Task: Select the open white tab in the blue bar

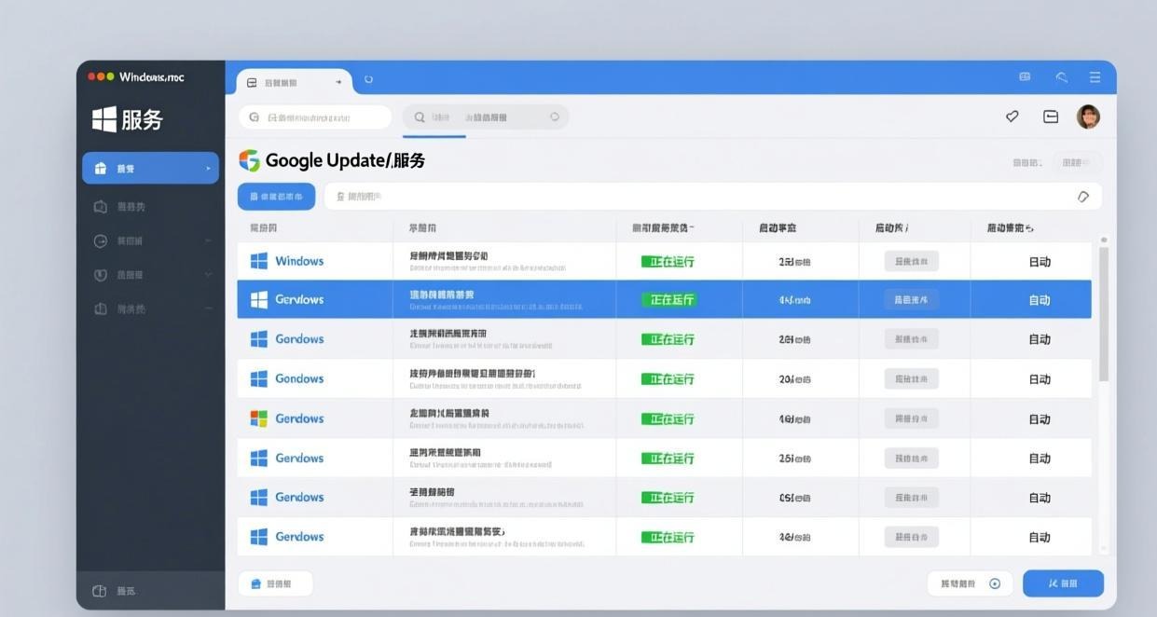Action: (x=294, y=82)
